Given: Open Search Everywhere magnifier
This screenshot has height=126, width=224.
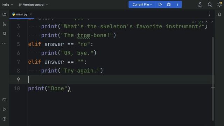Looking at the screenshot, I should [210, 5].
